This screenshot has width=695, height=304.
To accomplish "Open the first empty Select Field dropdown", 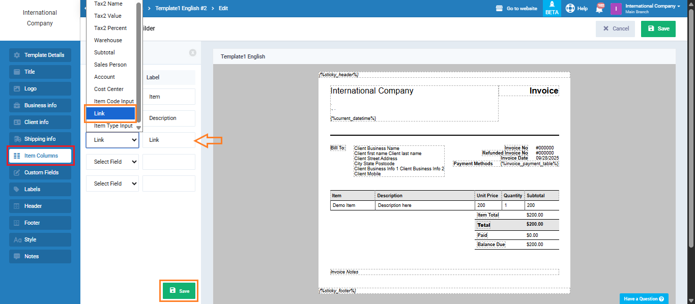I will coord(112,162).
